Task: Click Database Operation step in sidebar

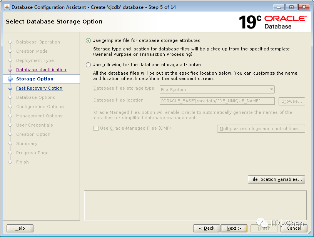Action: [38, 42]
